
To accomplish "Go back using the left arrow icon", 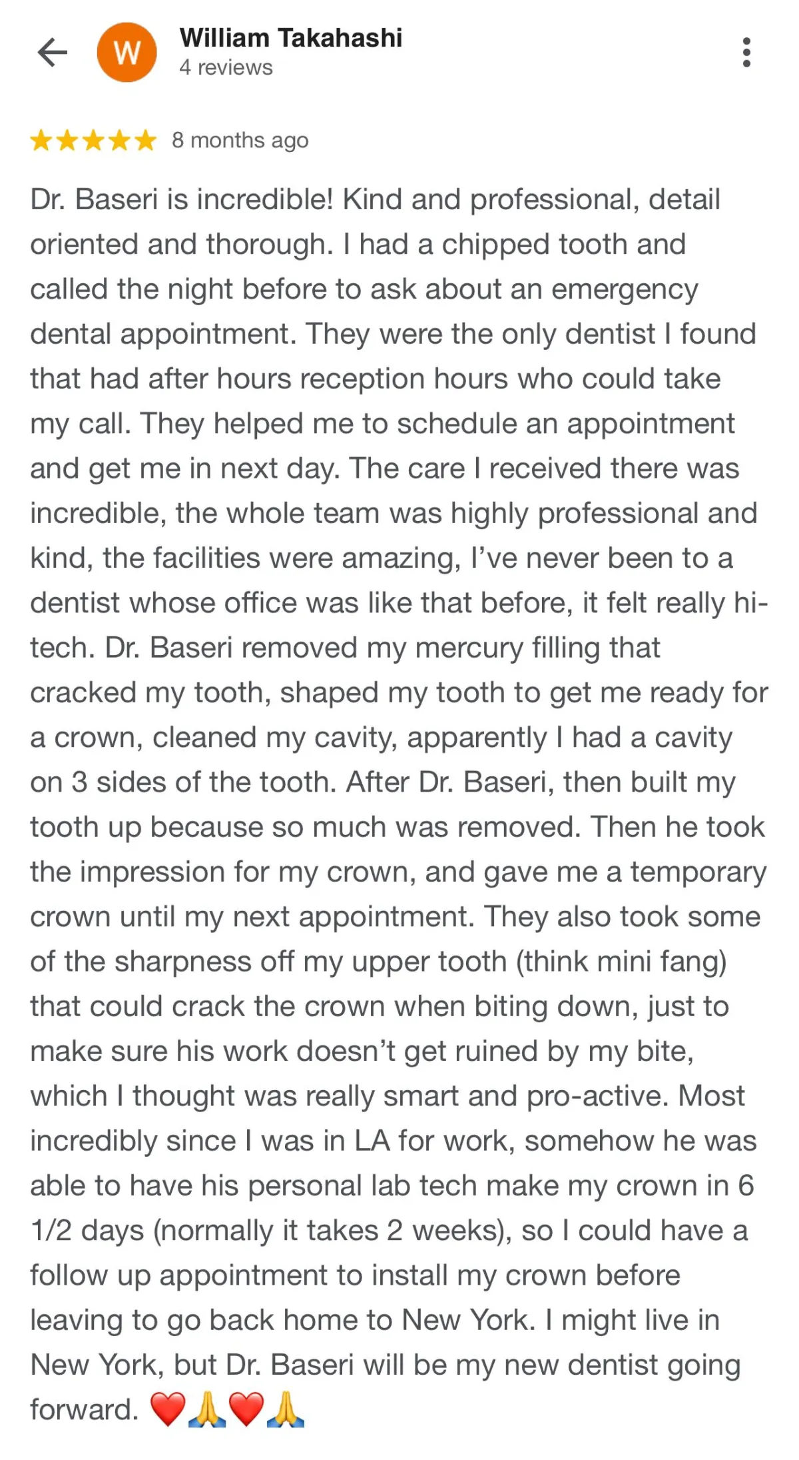I will [x=53, y=52].
